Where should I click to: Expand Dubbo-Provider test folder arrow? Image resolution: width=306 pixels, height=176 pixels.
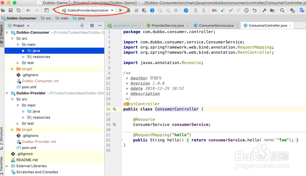[18, 123]
